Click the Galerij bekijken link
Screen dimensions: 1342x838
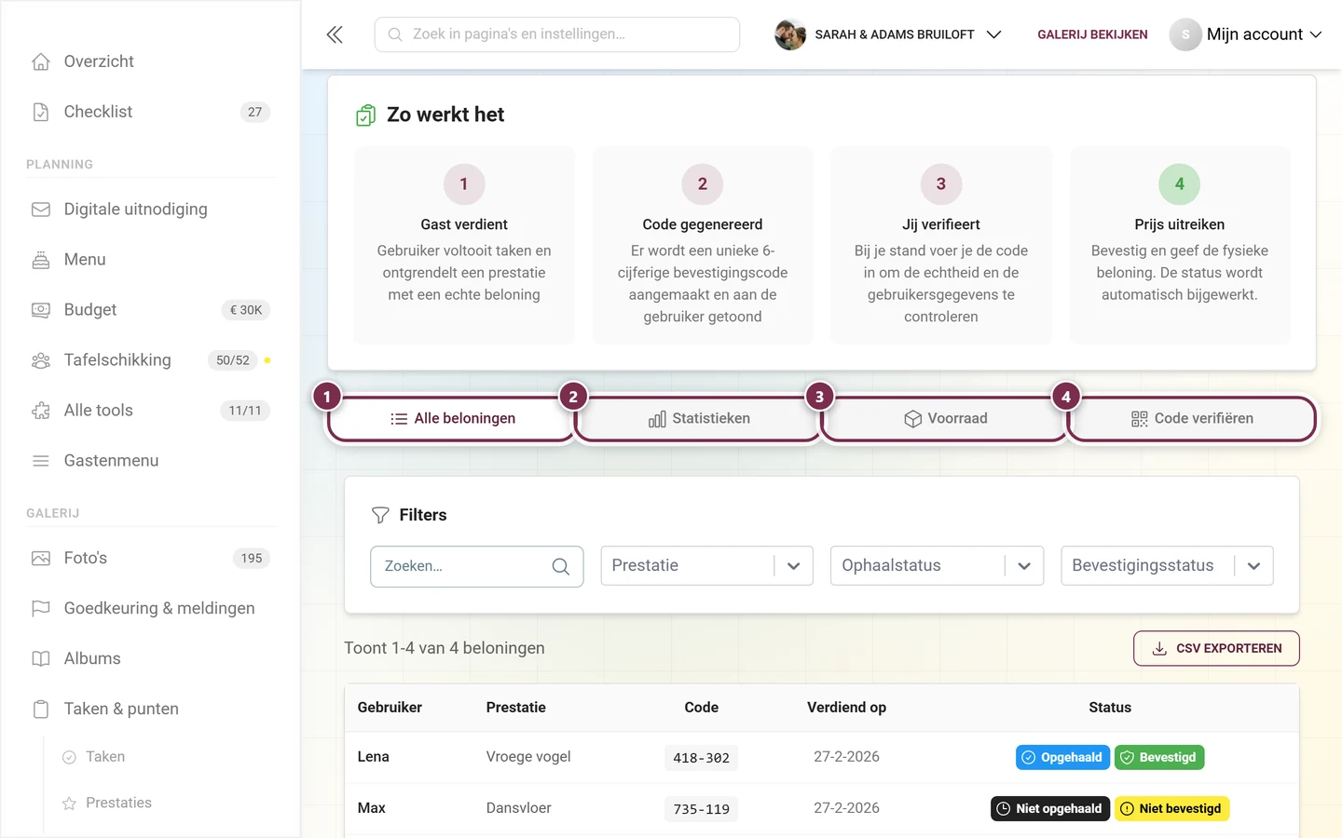click(x=1092, y=34)
